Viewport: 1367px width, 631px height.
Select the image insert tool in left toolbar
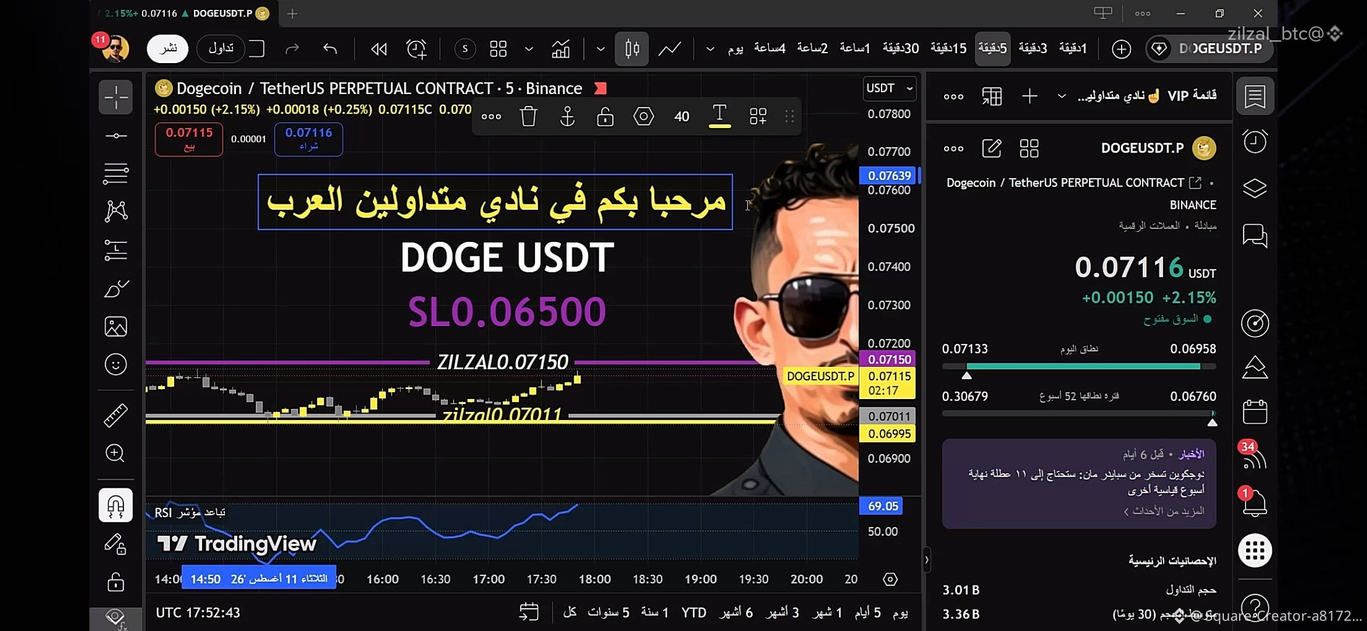tap(116, 327)
